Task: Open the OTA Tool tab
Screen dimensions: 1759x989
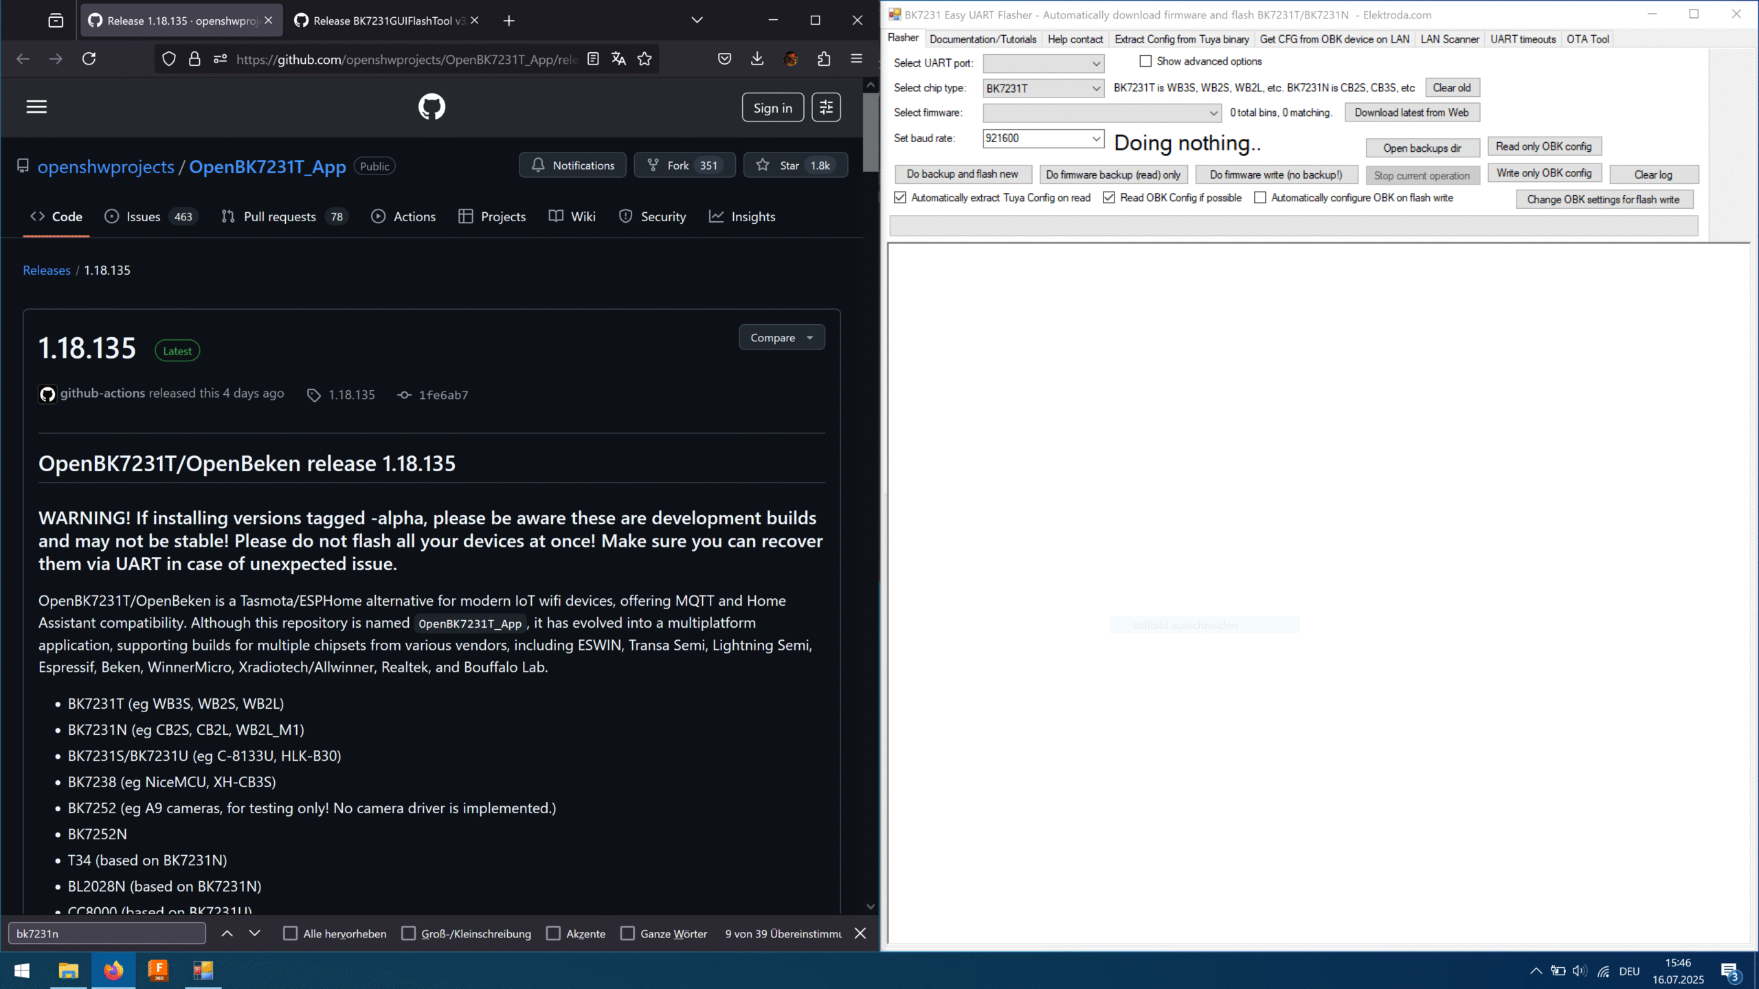Action: point(1587,39)
